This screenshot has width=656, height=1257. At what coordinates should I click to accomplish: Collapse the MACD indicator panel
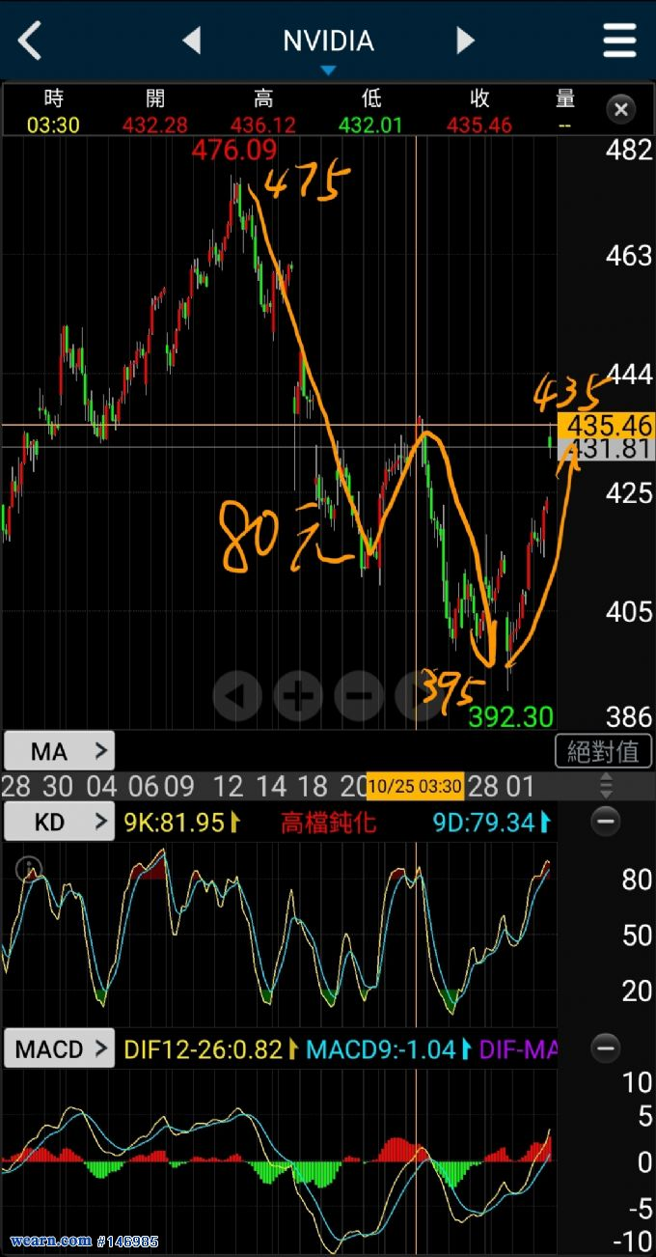point(606,1047)
